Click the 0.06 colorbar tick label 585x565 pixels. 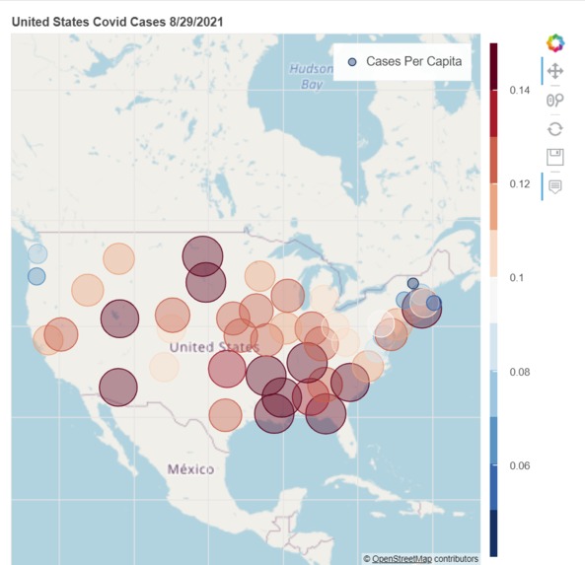click(519, 465)
